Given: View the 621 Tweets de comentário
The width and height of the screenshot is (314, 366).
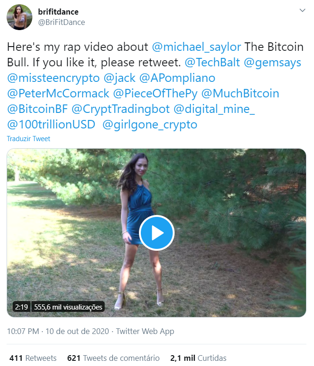Looking at the screenshot, I should (x=114, y=358).
